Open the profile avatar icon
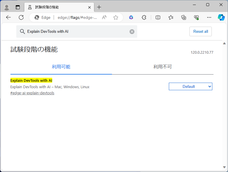Image resolution: width=228 pixels, height=172 pixels. click(7, 7)
